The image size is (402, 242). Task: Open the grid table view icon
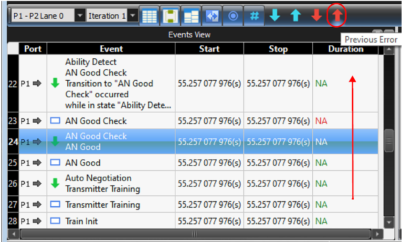coord(149,16)
